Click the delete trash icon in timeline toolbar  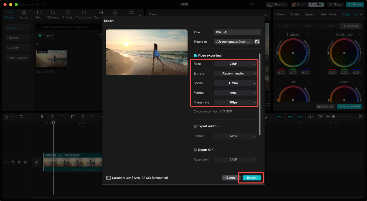tap(73, 117)
